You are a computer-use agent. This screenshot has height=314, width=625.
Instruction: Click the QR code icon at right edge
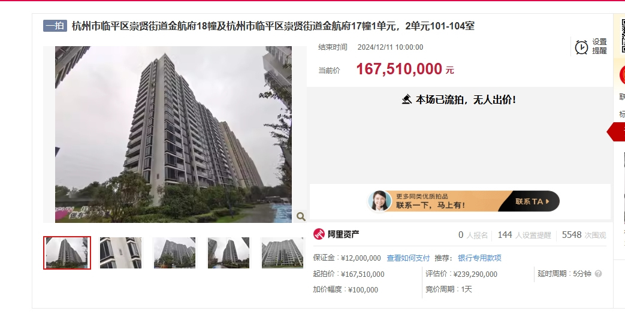click(x=623, y=37)
